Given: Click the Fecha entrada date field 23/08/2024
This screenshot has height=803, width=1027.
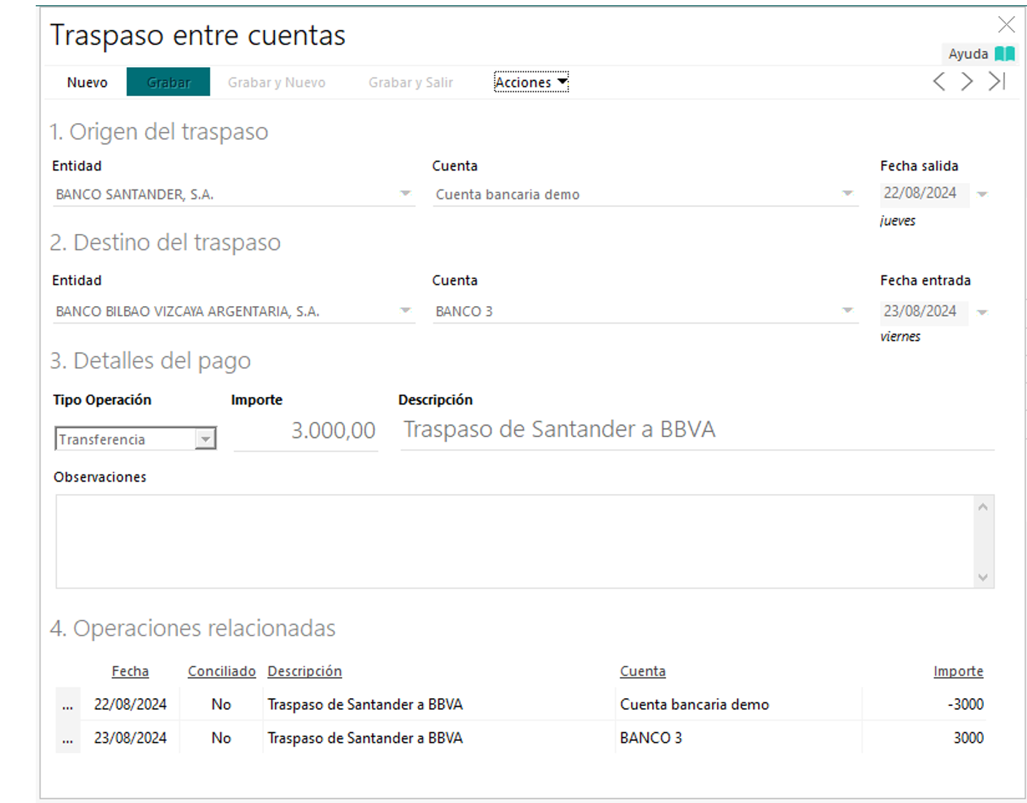Looking at the screenshot, I should click(x=924, y=312).
